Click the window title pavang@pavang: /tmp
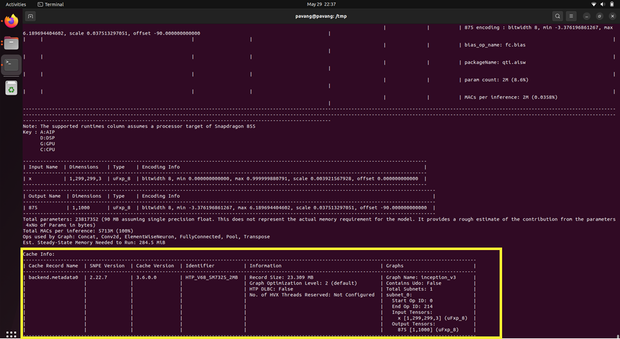The image size is (620, 339). 321,16
